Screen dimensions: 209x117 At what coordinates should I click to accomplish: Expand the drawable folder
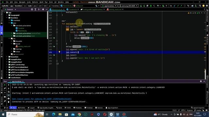click(x=12, y=41)
